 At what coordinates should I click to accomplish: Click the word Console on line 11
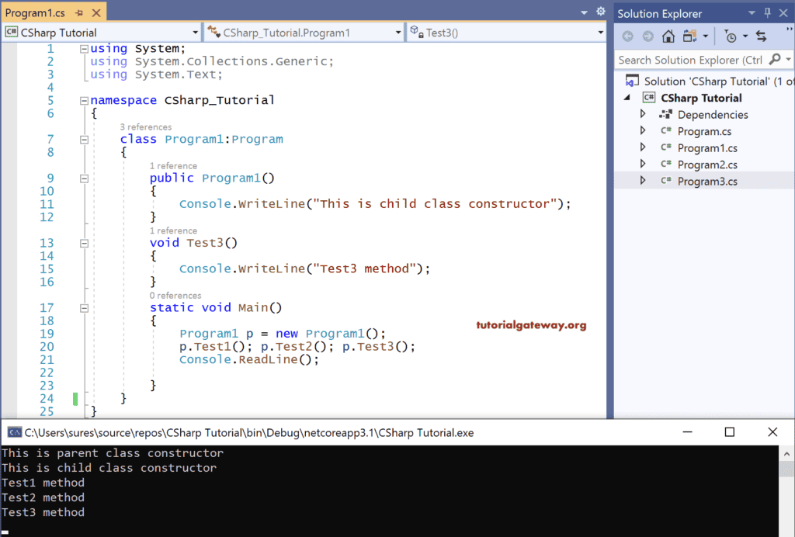click(x=205, y=203)
